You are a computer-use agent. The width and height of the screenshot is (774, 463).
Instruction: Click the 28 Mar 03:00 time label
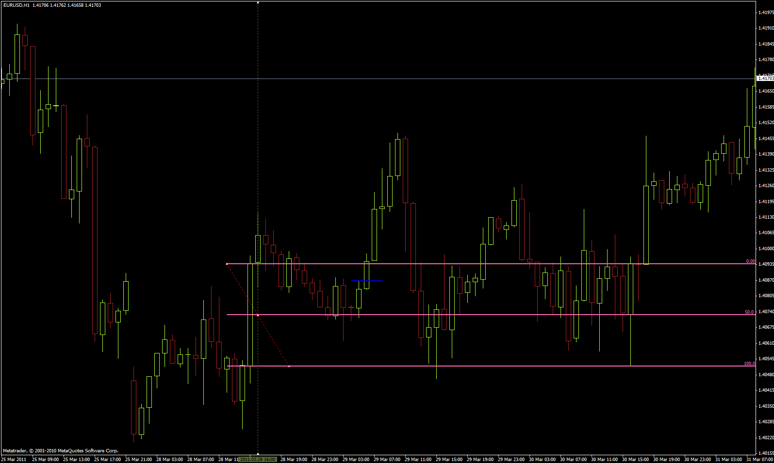169,460
